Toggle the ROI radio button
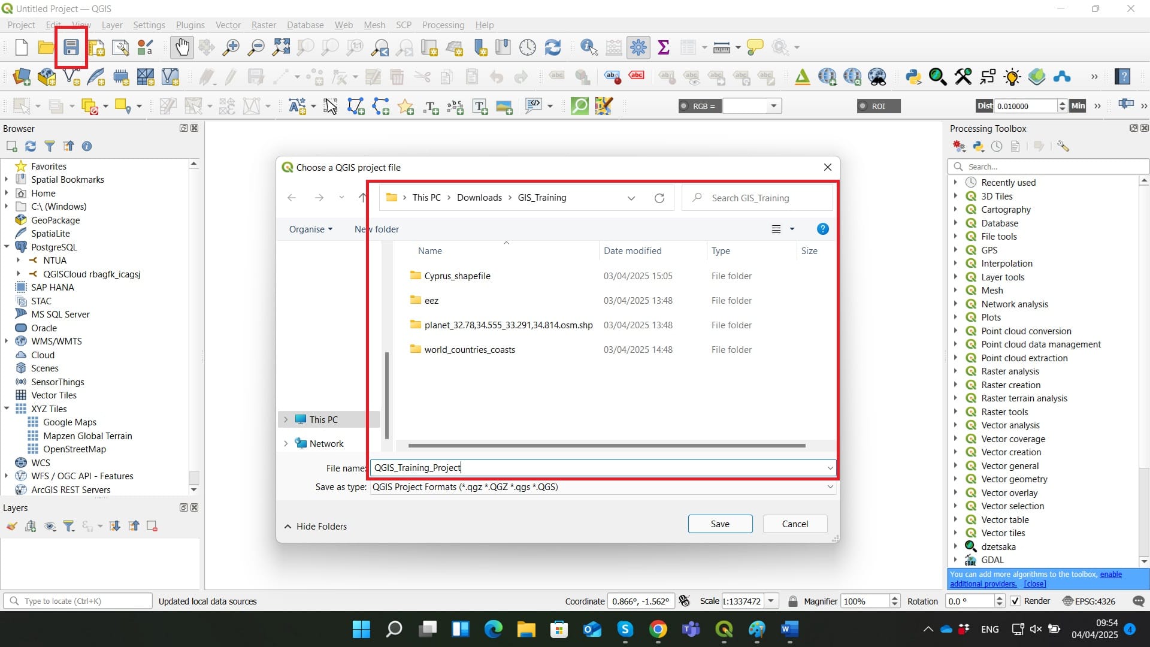This screenshot has width=1150, height=647. tap(862, 106)
